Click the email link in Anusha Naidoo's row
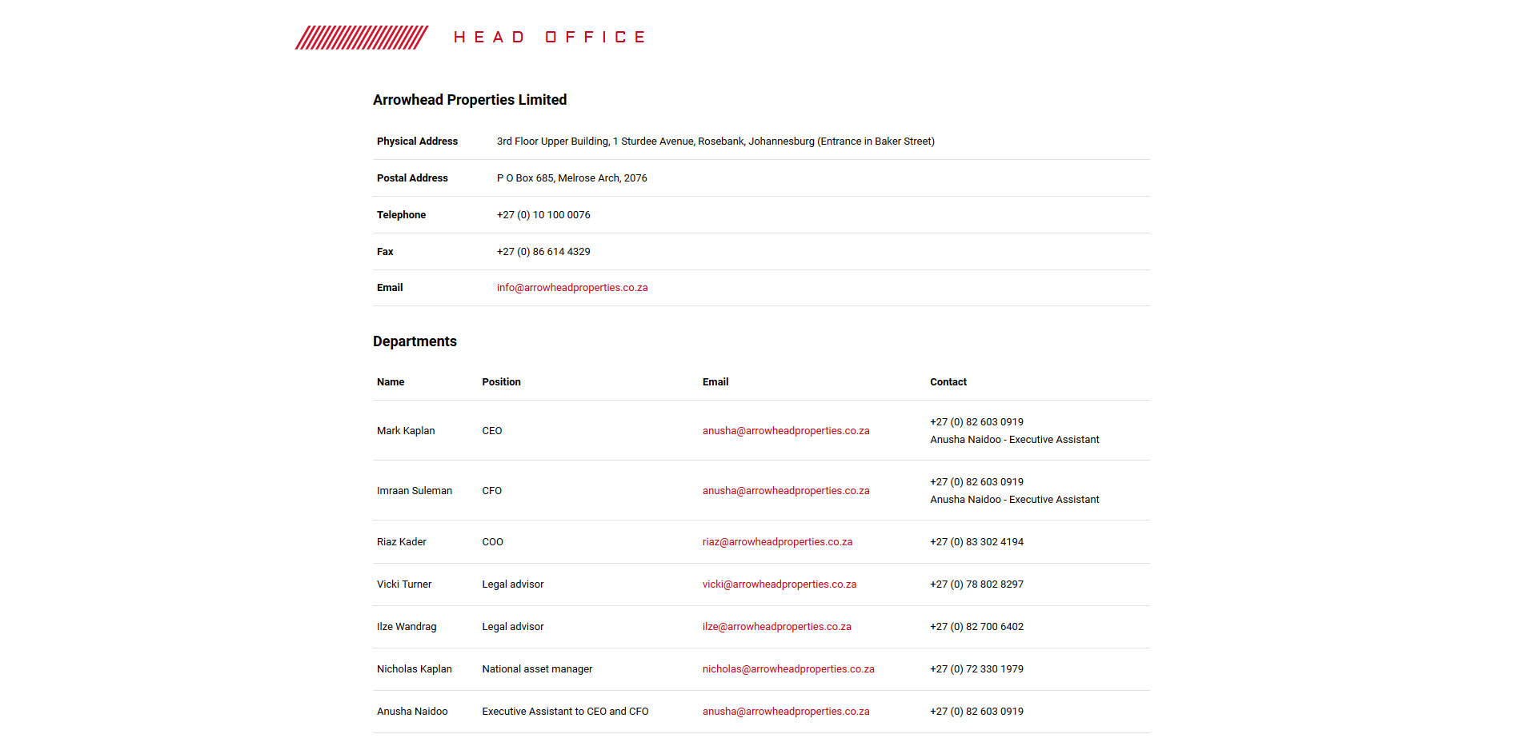This screenshot has height=750, width=1523. [x=785, y=712]
